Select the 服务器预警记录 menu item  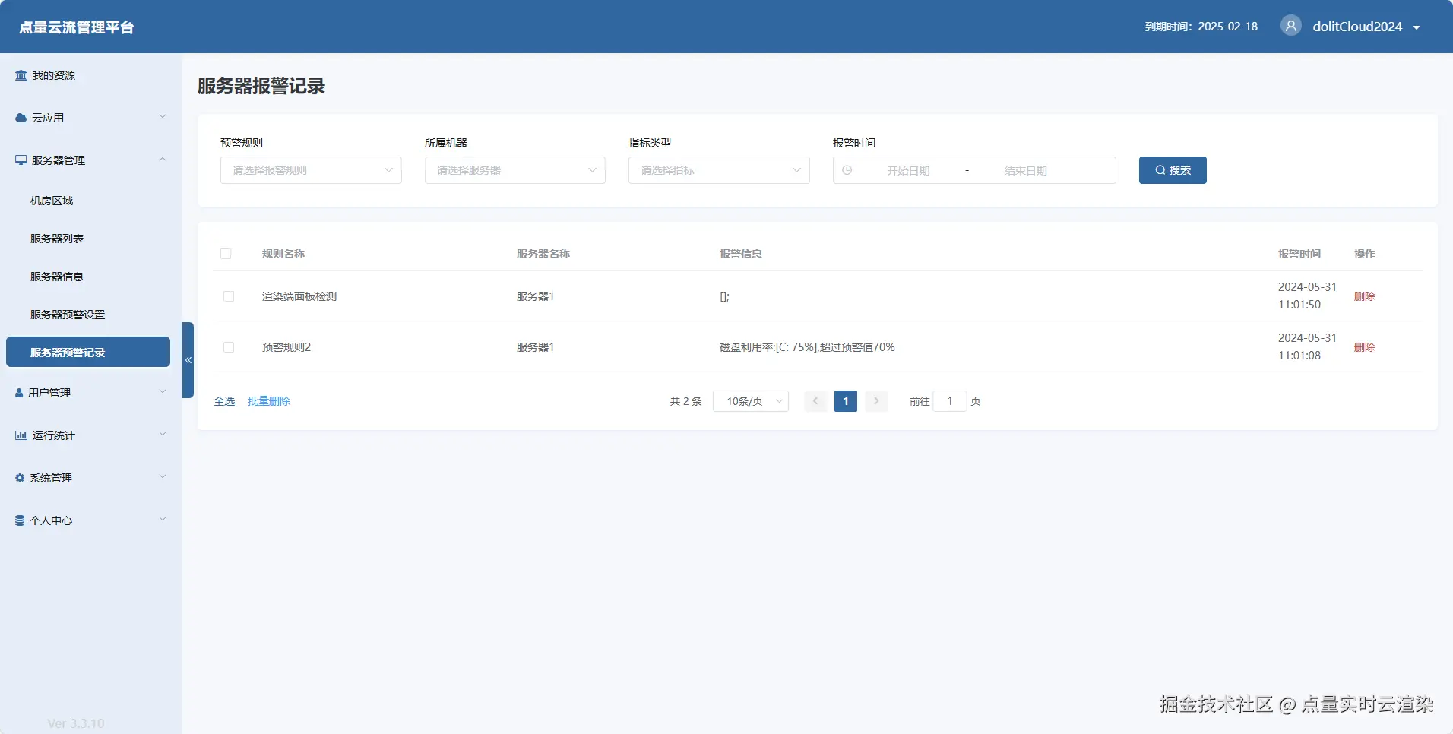(x=88, y=352)
